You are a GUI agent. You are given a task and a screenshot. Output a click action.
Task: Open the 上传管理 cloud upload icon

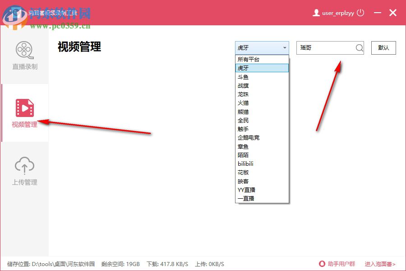pos(24,166)
